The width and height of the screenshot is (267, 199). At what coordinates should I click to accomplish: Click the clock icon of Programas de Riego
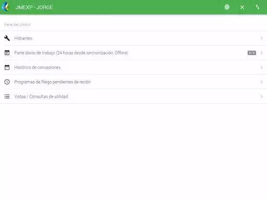point(7,82)
